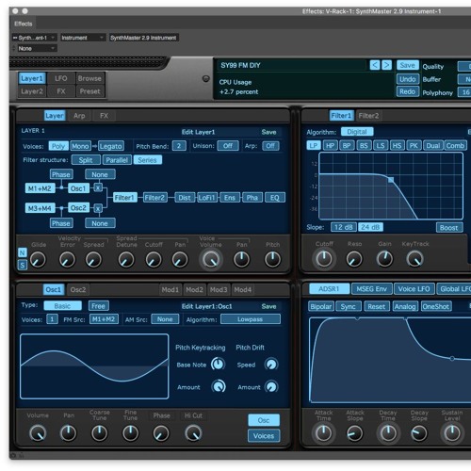Select the EQ effect block
The width and height of the screenshot is (471, 471).
coord(275,198)
